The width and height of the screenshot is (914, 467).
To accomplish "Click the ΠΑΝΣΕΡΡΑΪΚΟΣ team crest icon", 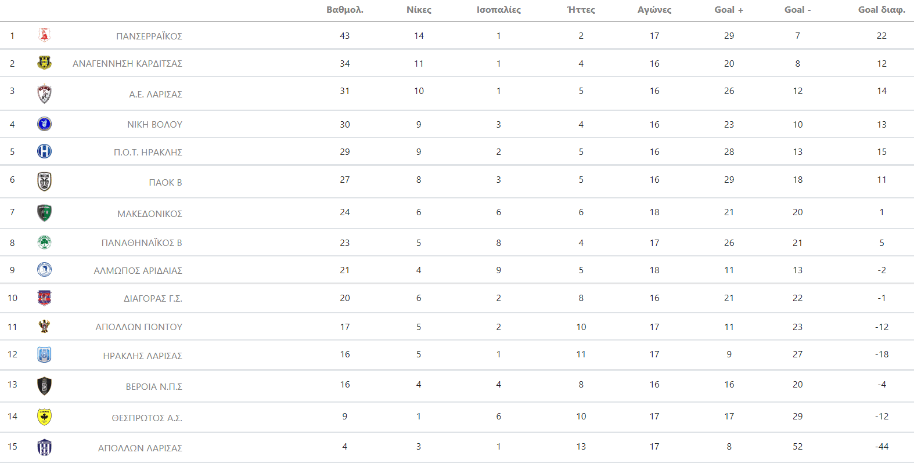I will [x=44, y=35].
